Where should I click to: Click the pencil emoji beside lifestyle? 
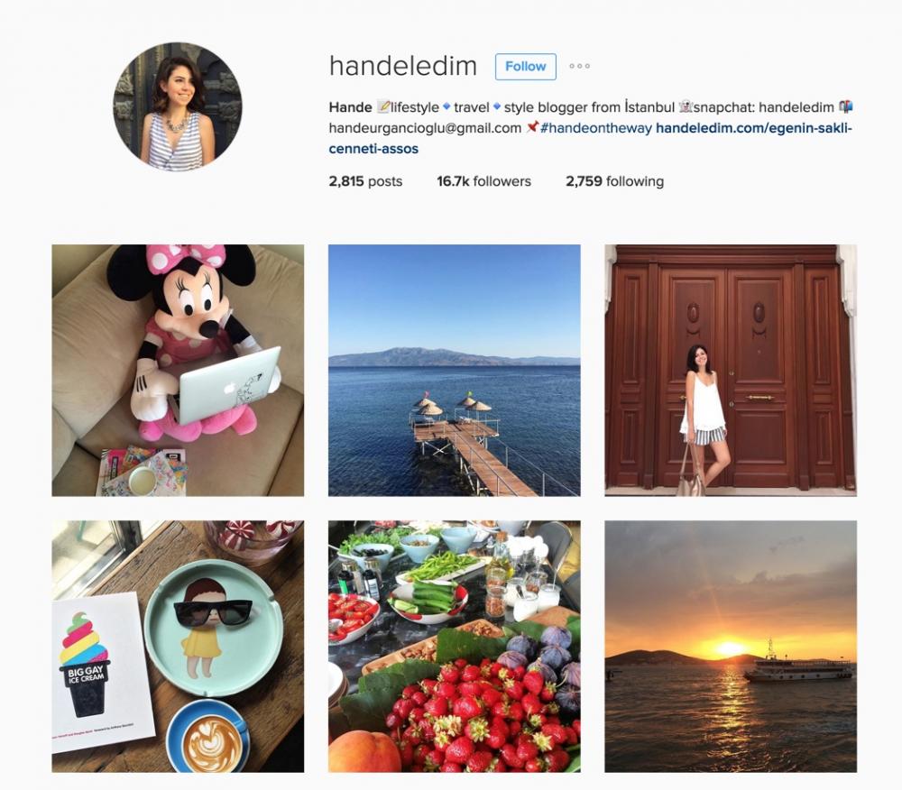point(383,106)
